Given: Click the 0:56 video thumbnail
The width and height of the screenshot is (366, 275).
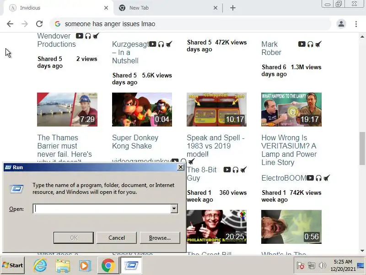Looking at the screenshot, I should point(291,227).
